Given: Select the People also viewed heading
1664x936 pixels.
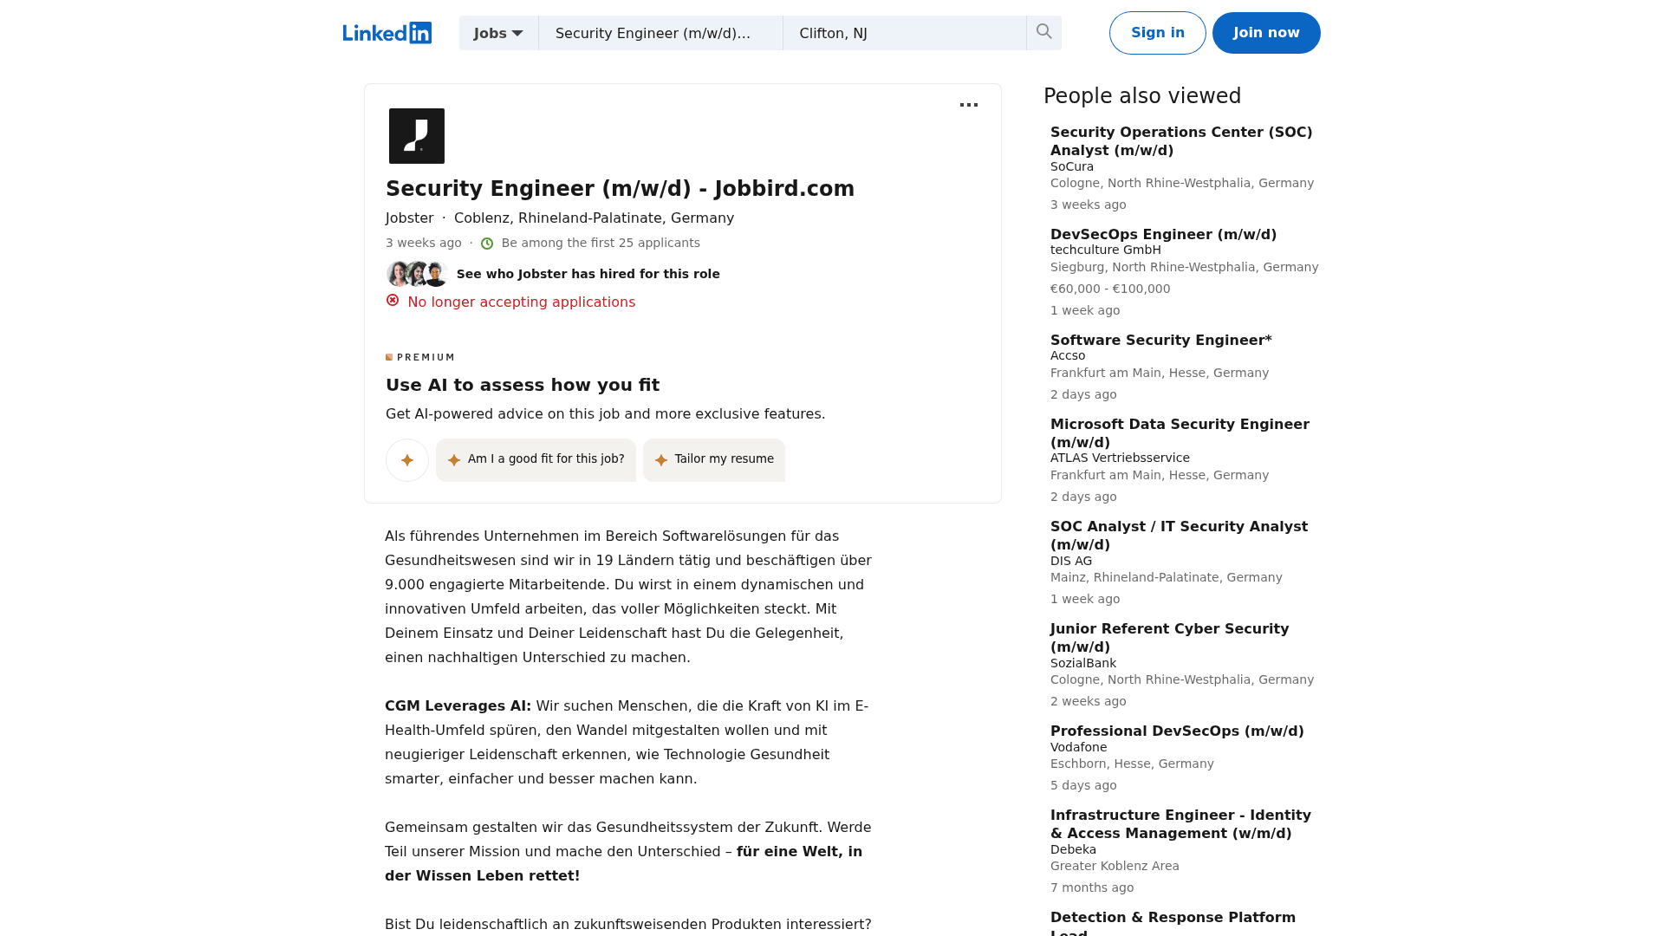Looking at the screenshot, I should click(x=1142, y=96).
